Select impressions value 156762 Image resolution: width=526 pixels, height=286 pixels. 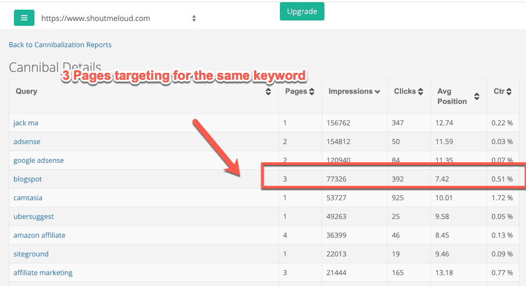[x=338, y=123]
